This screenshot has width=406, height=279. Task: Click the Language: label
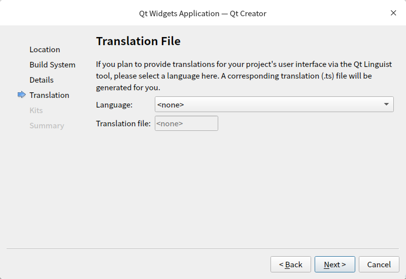tap(114, 104)
